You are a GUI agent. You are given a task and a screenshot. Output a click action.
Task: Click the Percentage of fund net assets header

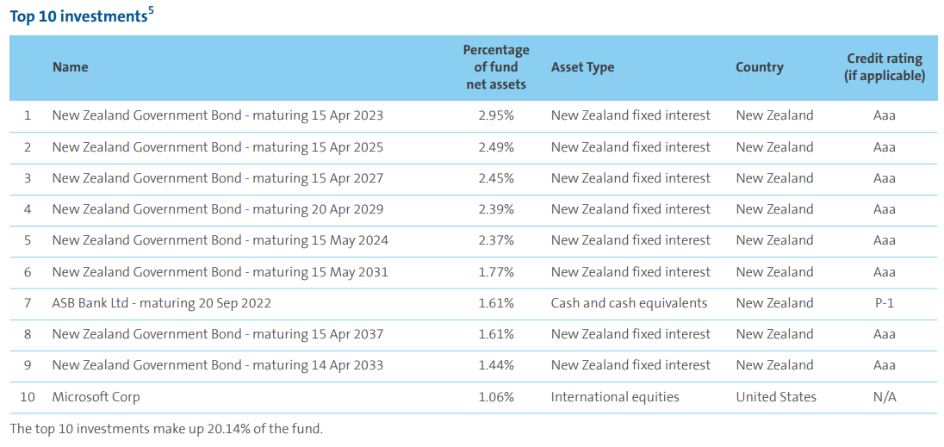pos(496,67)
